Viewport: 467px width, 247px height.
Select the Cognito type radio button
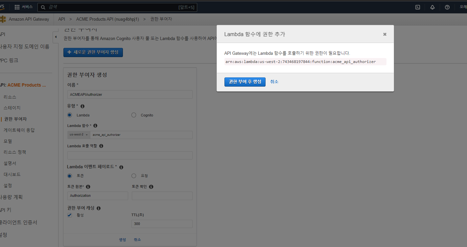pyautogui.click(x=134, y=115)
